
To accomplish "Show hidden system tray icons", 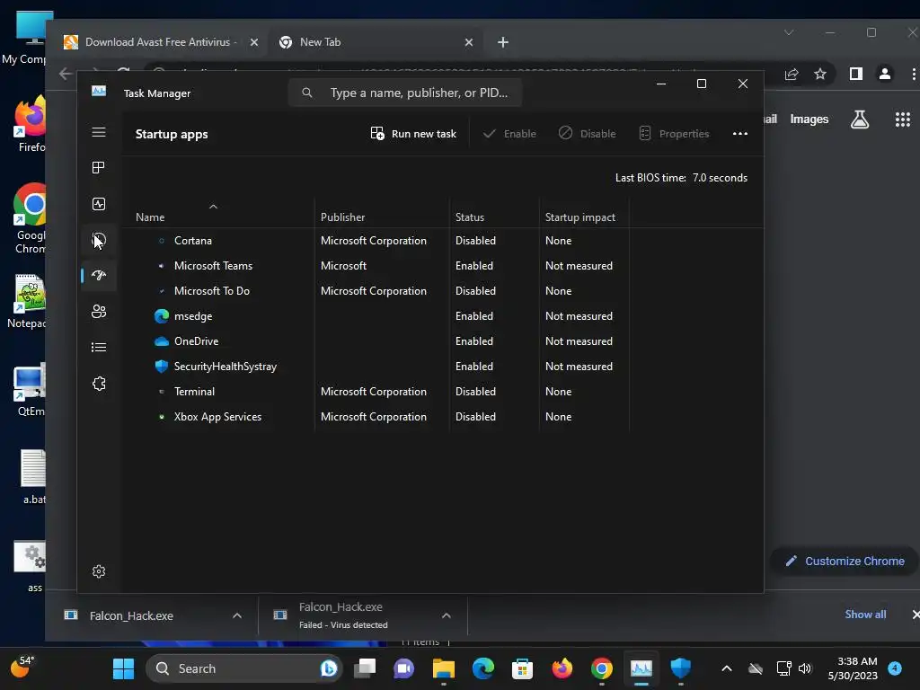I will [726, 668].
